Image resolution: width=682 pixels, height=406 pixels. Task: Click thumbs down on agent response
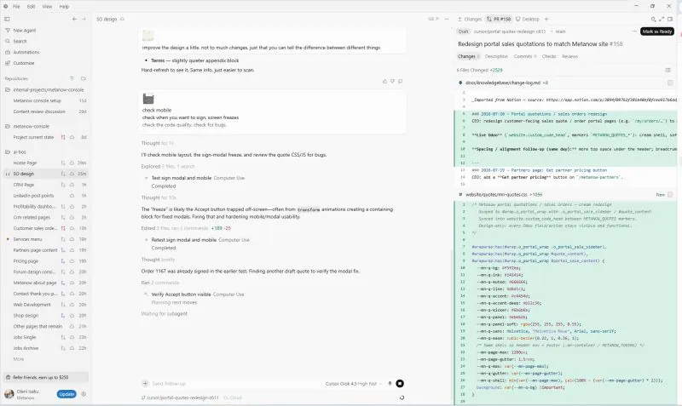pyautogui.click(x=392, y=81)
